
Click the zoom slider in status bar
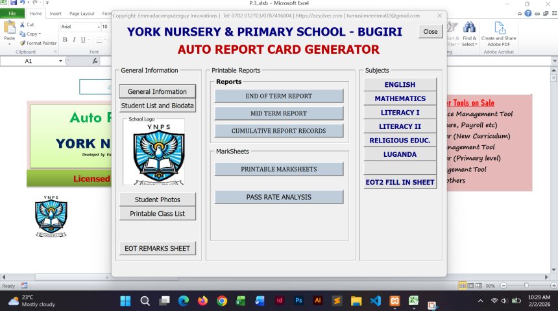point(526,285)
